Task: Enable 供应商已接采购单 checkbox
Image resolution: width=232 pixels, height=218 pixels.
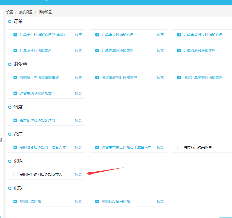Action: pyautogui.click(x=179, y=147)
